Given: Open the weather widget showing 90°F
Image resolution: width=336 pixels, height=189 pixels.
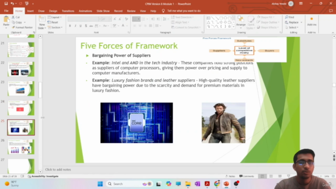Looking at the screenshot, I should [11, 184].
